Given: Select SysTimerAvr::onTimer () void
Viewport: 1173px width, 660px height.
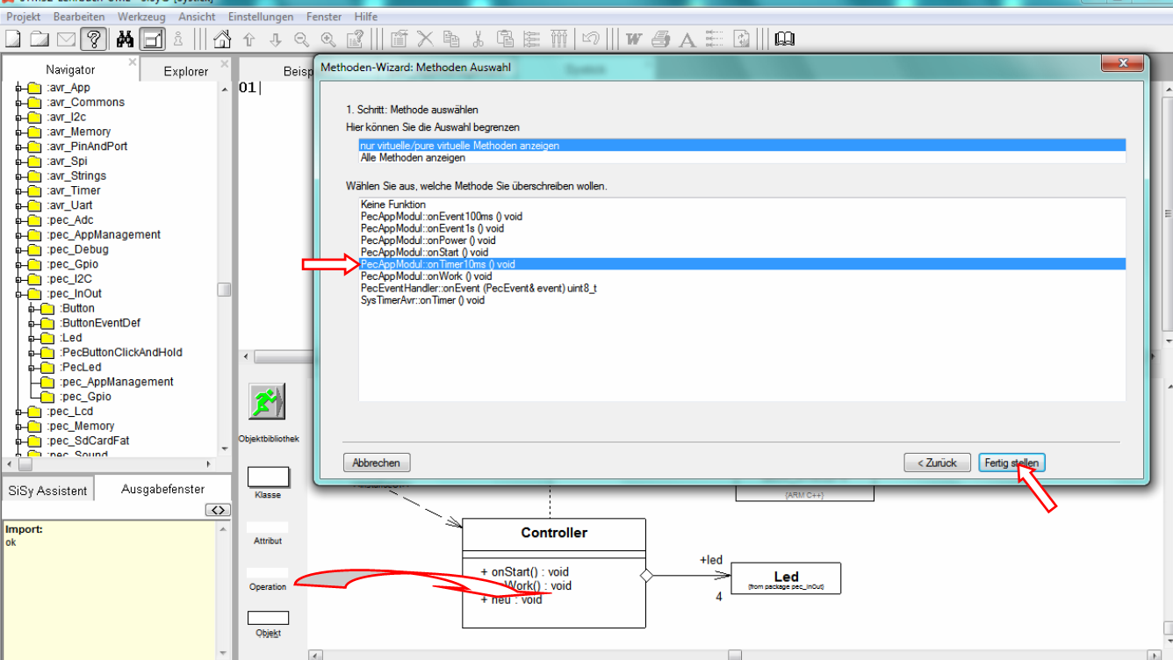Looking at the screenshot, I should [x=742, y=300].
